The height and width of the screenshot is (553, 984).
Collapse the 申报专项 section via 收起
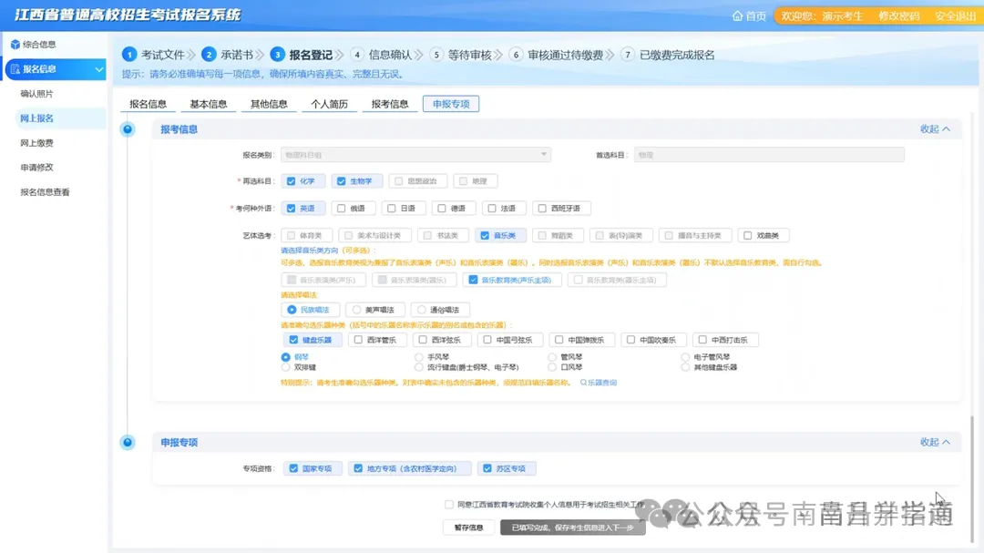pyautogui.click(x=935, y=443)
